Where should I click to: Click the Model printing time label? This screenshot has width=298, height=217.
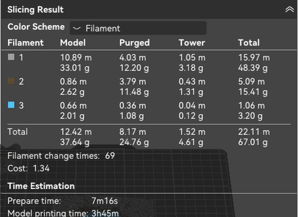click(x=48, y=213)
